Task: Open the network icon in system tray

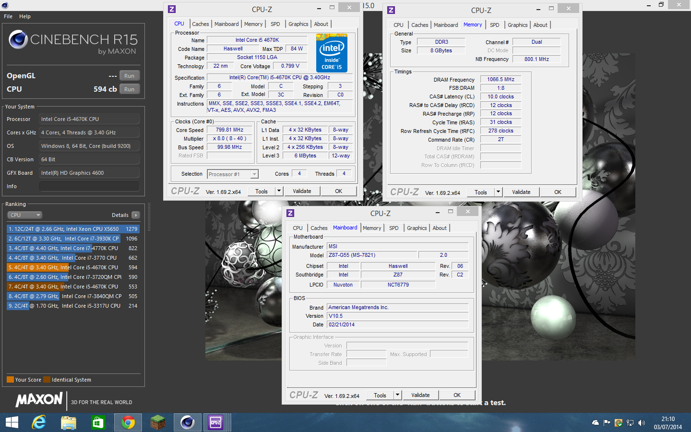Action: click(630, 423)
